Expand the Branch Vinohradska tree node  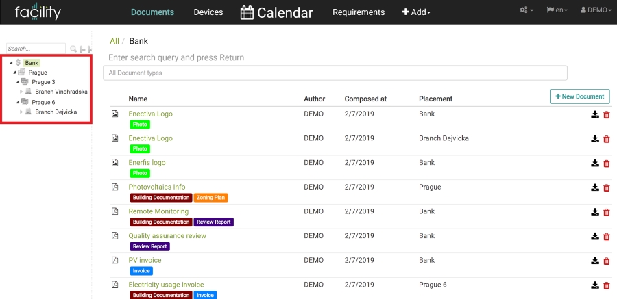(21, 92)
